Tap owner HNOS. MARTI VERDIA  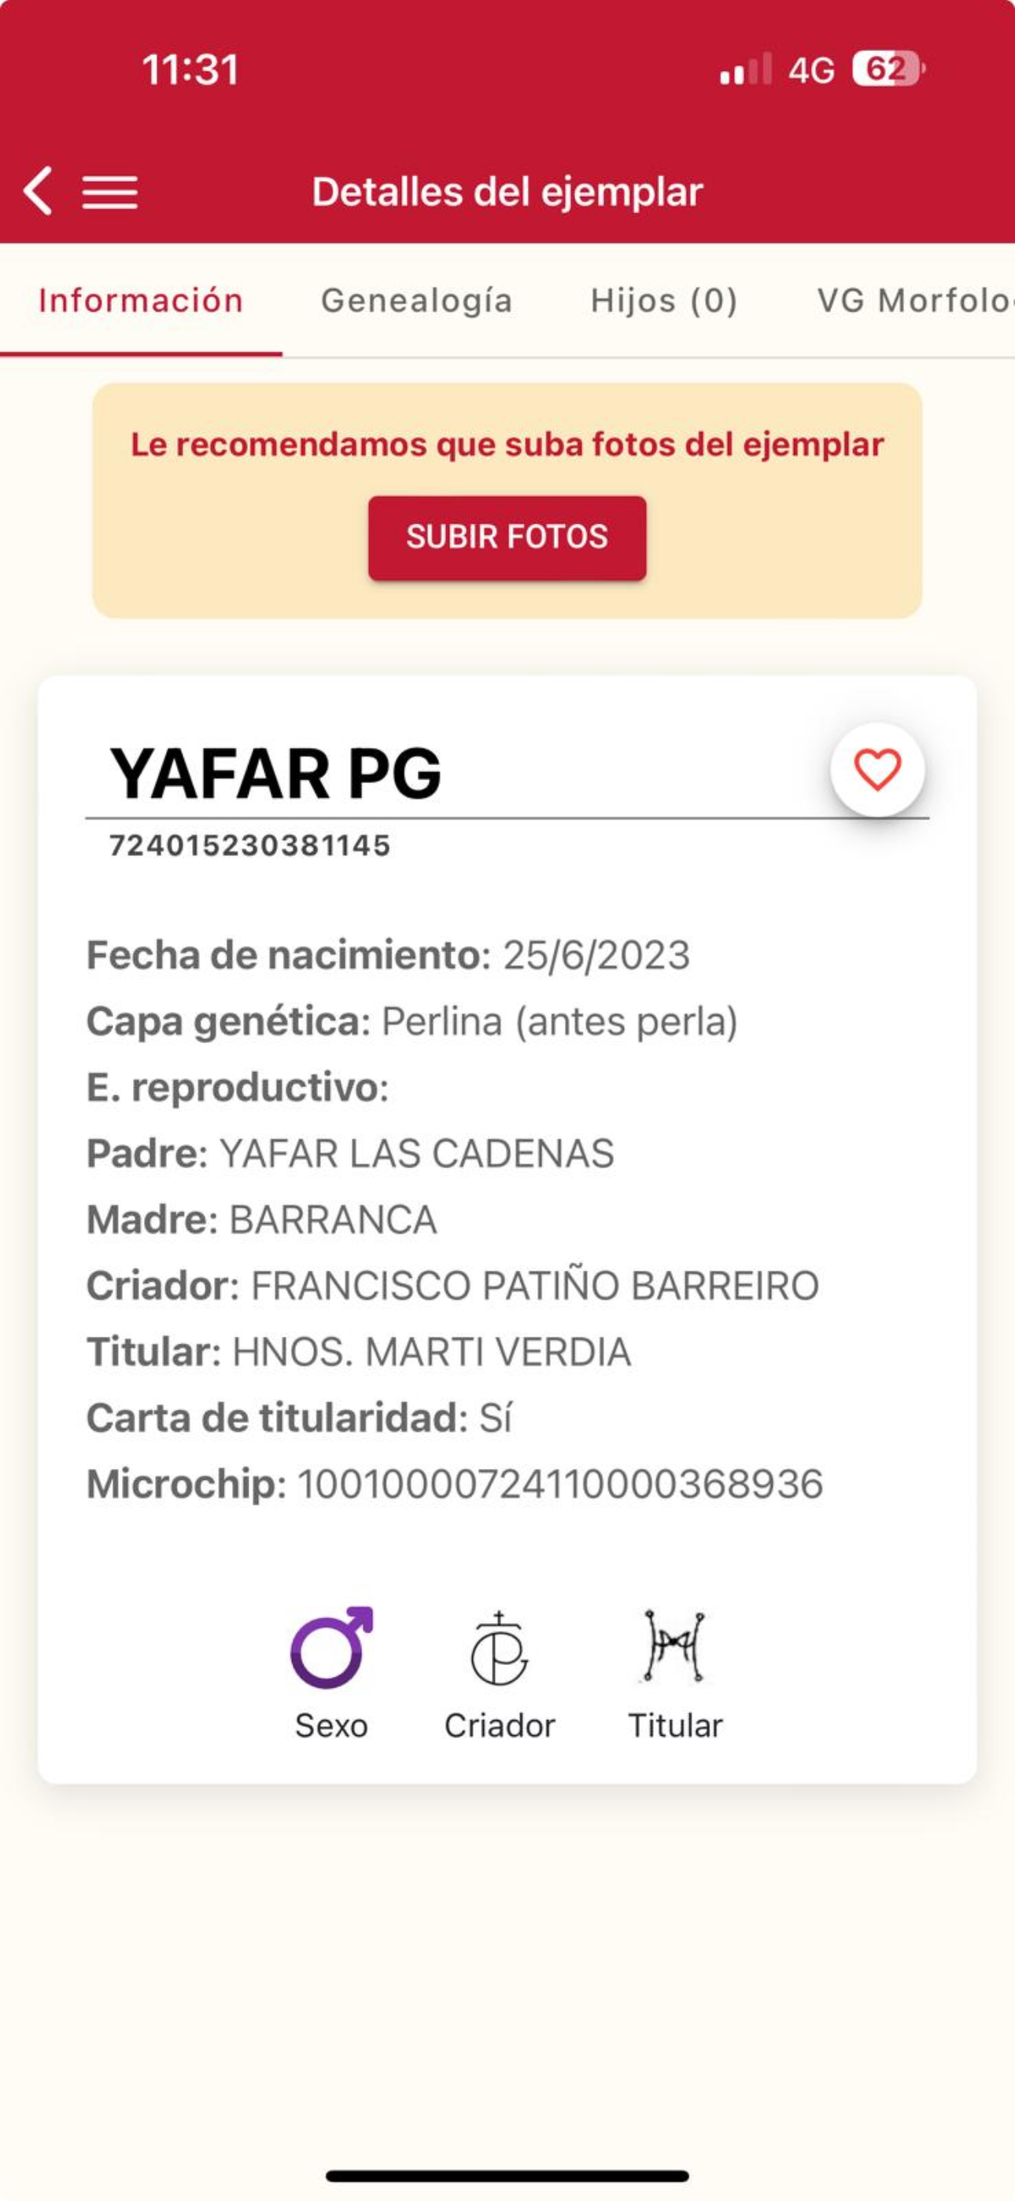tap(431, 1352)
